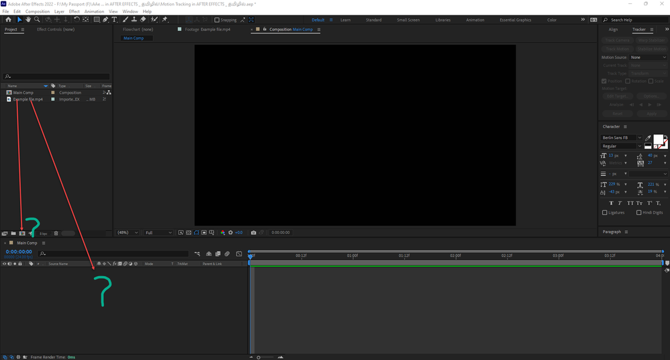Select the Brush tool
The height and width of the screenshot is (360, 670).
click(x=125, y=19)
